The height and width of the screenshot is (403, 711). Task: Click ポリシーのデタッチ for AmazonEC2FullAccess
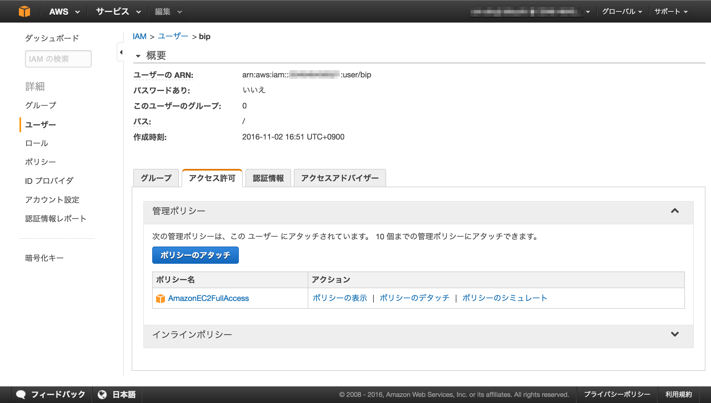[414, 298]
